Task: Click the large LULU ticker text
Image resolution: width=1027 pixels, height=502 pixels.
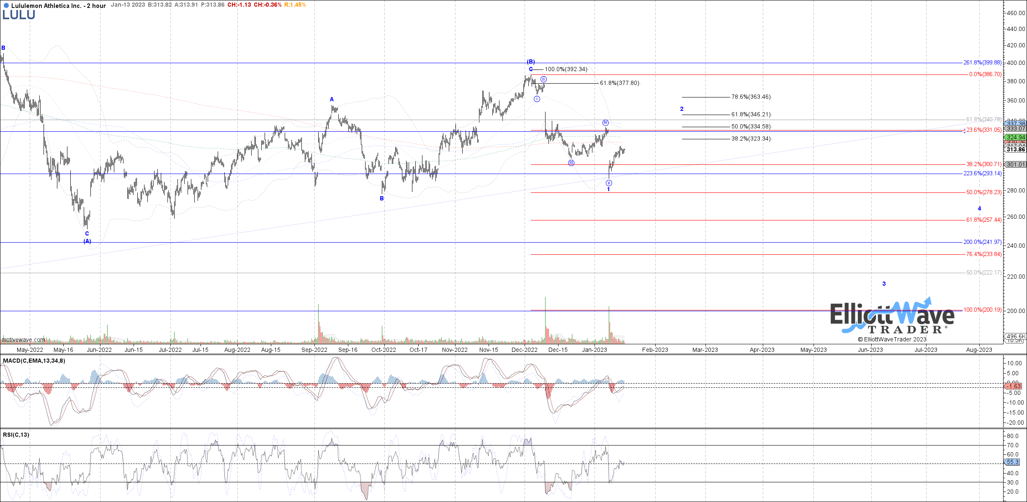Action: tap(19, 15)
